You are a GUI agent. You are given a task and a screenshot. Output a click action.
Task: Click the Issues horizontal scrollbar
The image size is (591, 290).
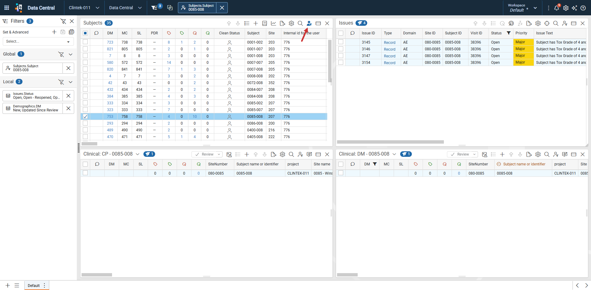coord(390,142)
